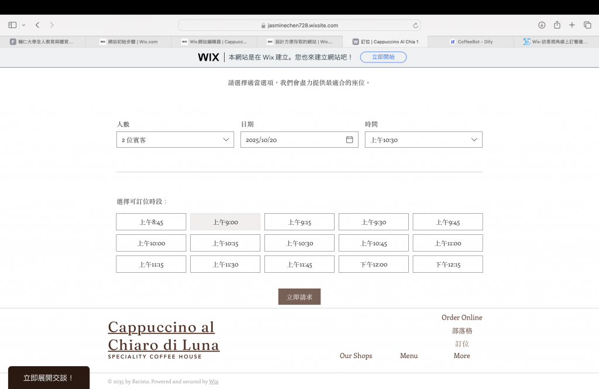Select the 上午11:45 time slot

tap(299, 264)
